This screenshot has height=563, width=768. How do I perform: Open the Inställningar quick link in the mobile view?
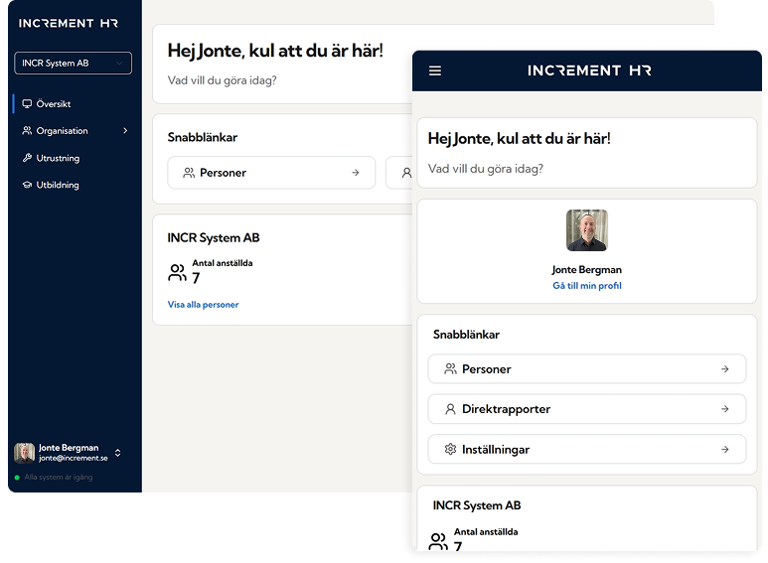[587, 450]
